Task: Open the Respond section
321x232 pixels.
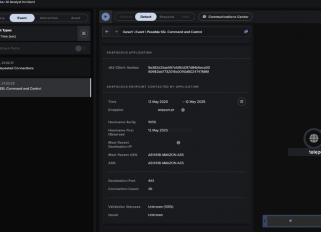Action: coord(166,17)
